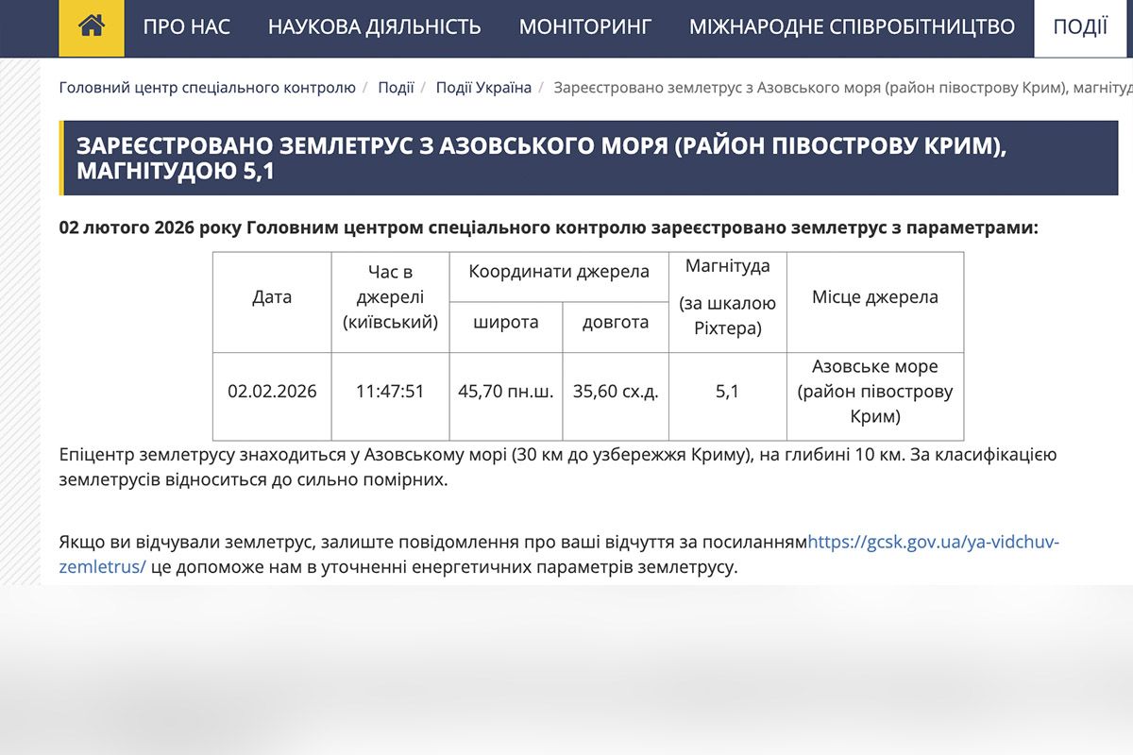Click the current earthquake breadcrumb entry

coord(840,86)
